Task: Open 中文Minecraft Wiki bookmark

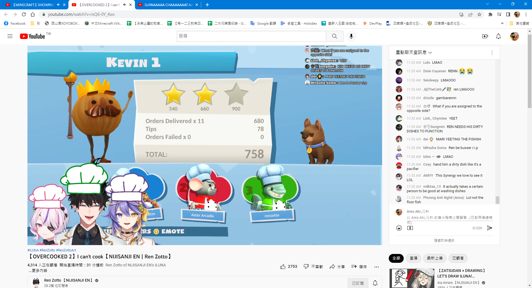Action: tap(103, 24)
